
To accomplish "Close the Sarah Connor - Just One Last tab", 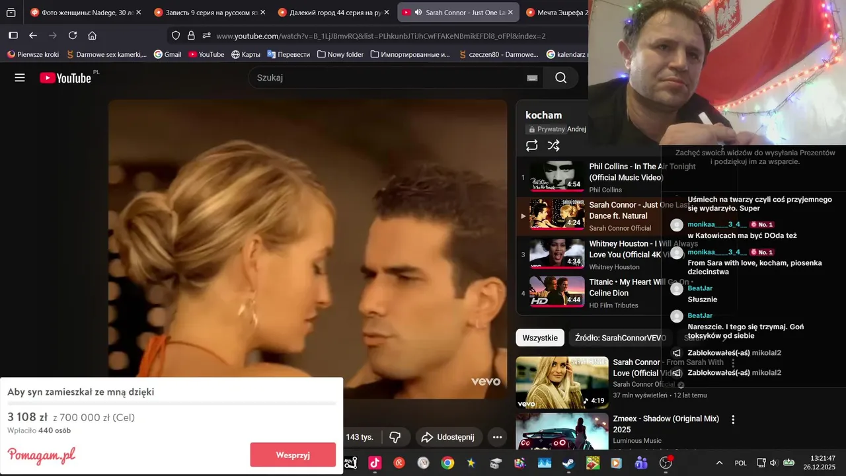I will [510, 13].
